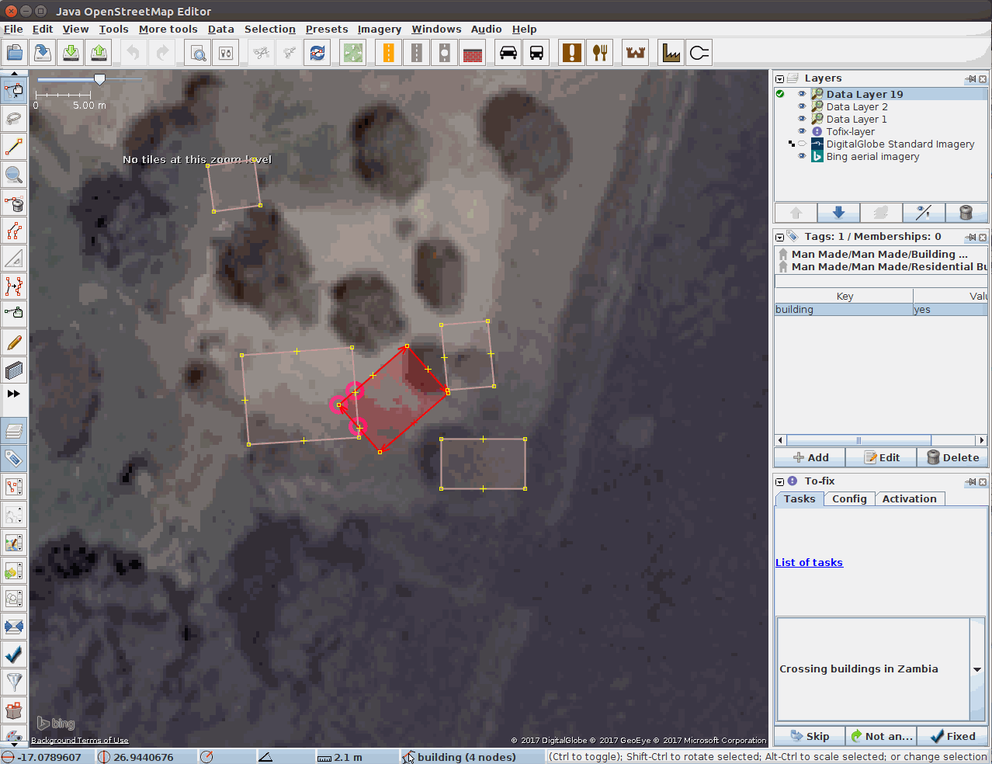Click the Filter funnel sidebar icon
This screenshot has height=764, width=992.
click(14, 682)
